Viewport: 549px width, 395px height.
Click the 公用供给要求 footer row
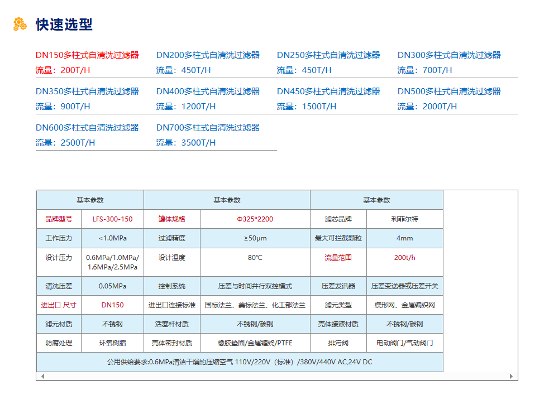coord(240,362)
